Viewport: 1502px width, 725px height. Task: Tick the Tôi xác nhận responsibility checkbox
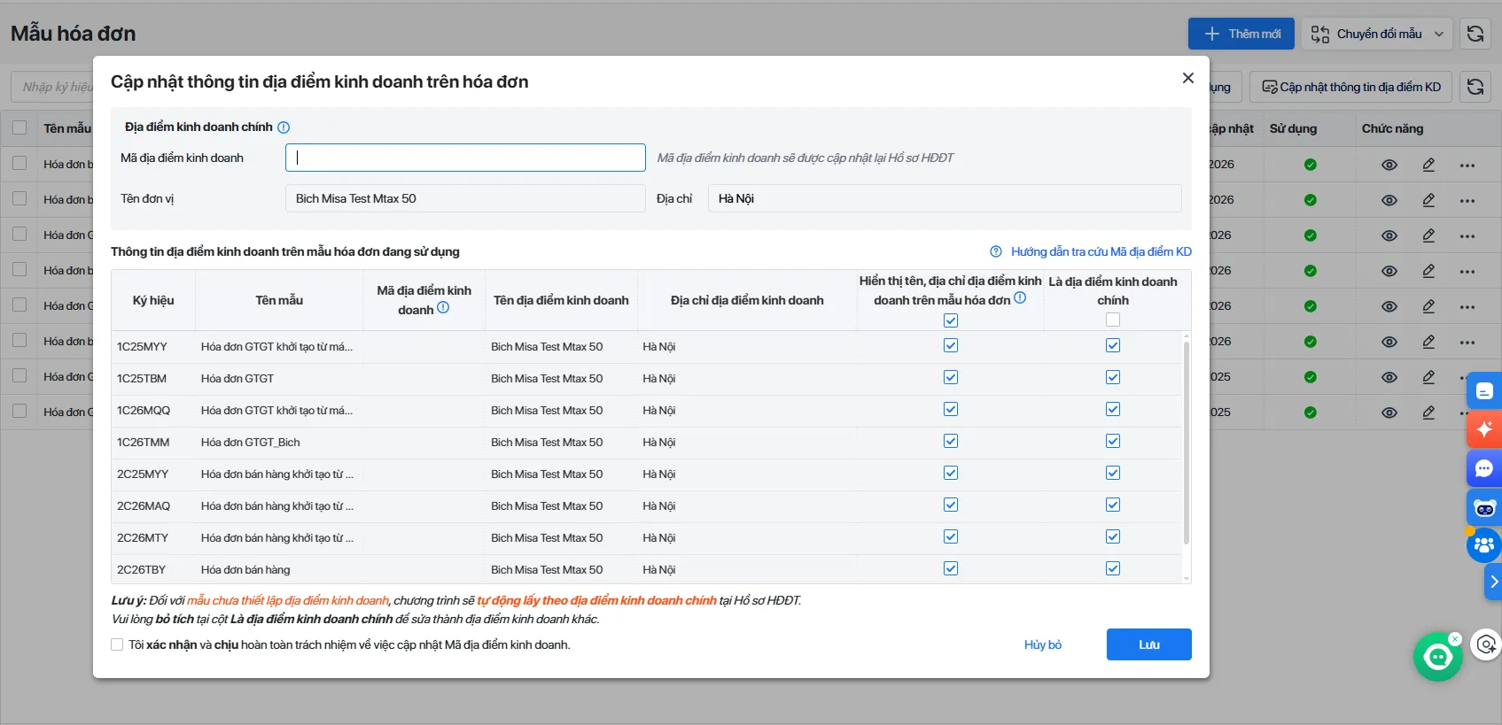tap(117, 644)
